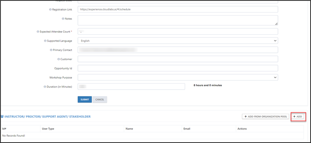The height and width of the screenshot is (143, 311).
Task: Click the Registration Link input field
Action: [178, 9]
